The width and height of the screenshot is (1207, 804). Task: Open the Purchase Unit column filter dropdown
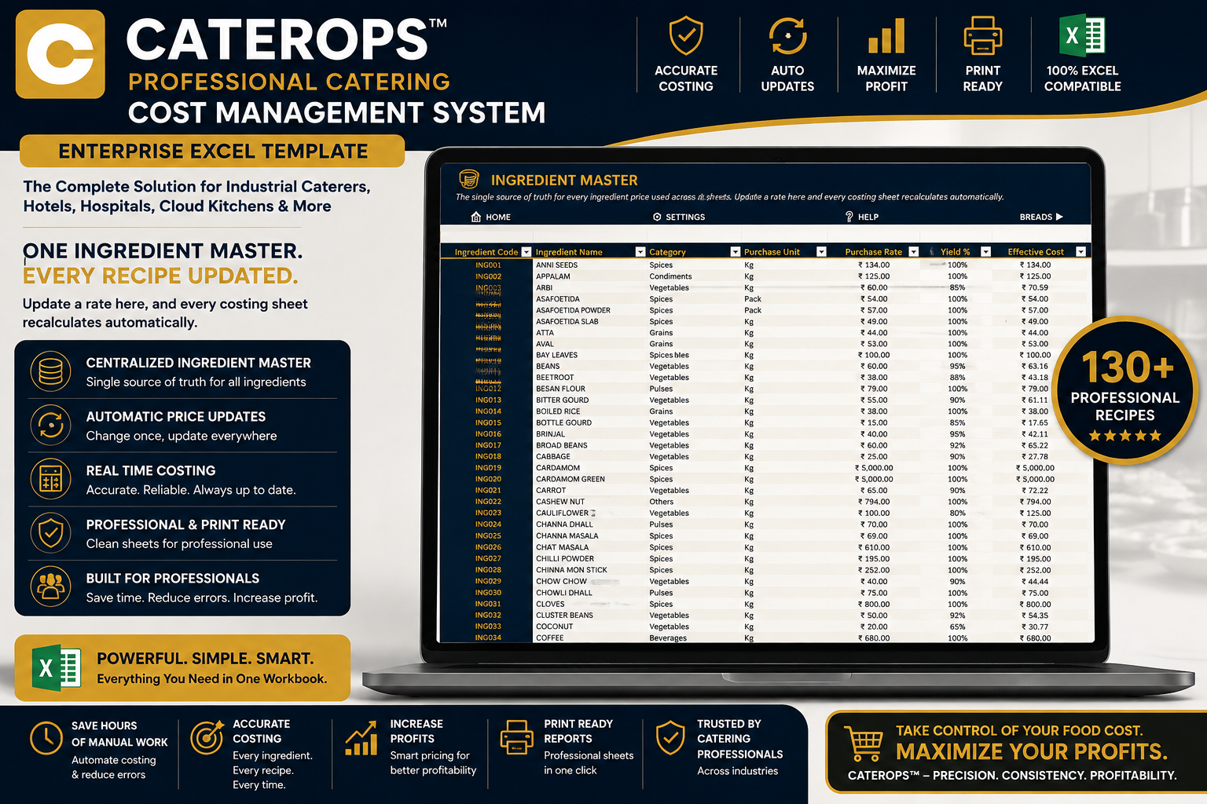821,252
